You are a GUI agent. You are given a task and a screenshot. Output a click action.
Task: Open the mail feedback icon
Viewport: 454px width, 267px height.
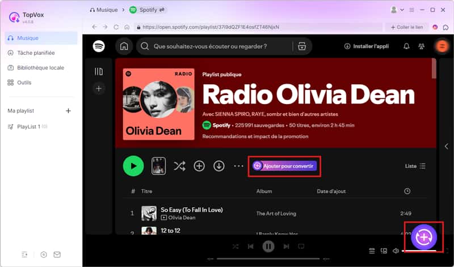57,255
